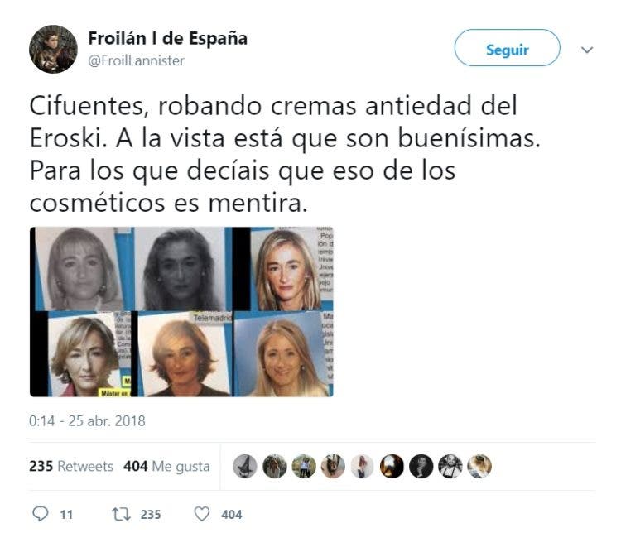Click the last liker avatar in row
The image size is (621, 552).
pos(479,466)
